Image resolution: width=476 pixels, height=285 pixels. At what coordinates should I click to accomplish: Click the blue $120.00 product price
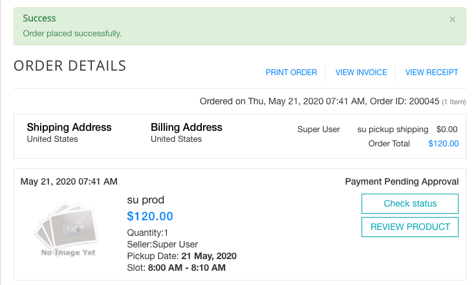(x=150, y=216)
